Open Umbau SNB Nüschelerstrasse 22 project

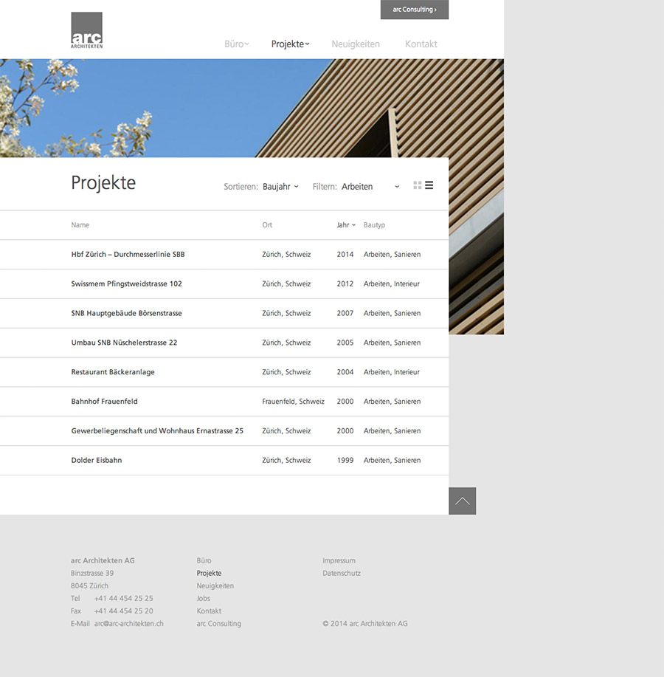point(124,343)
